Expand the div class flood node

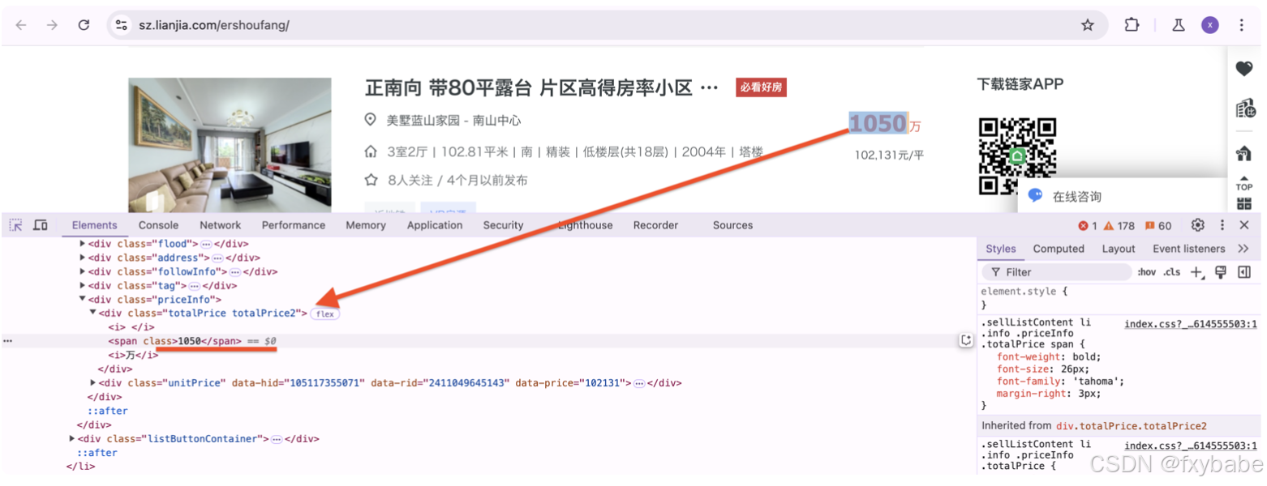pyautogui.click(x=82, y=244)
